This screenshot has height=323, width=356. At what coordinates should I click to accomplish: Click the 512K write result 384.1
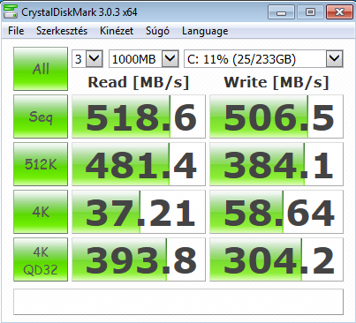point(276,164)
